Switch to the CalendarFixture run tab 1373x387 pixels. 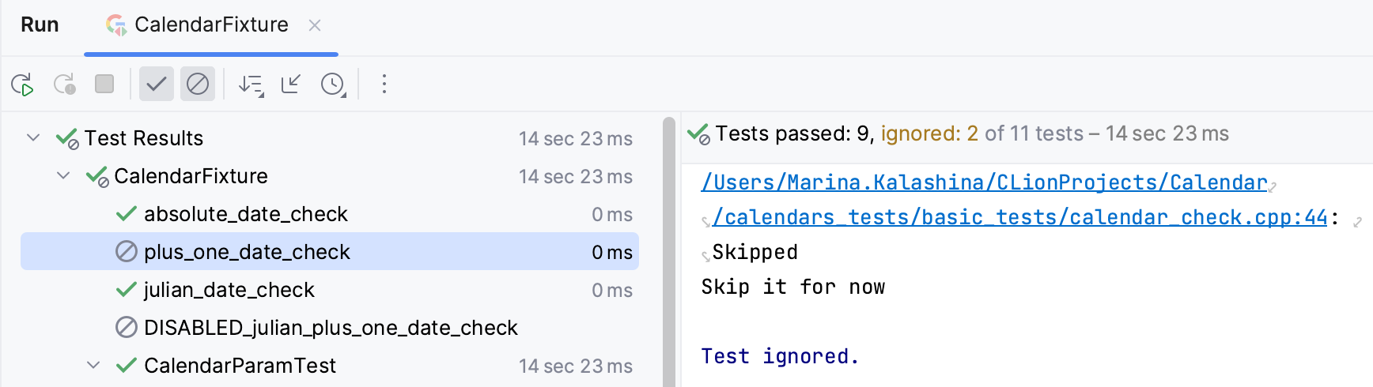coord(210,25)
